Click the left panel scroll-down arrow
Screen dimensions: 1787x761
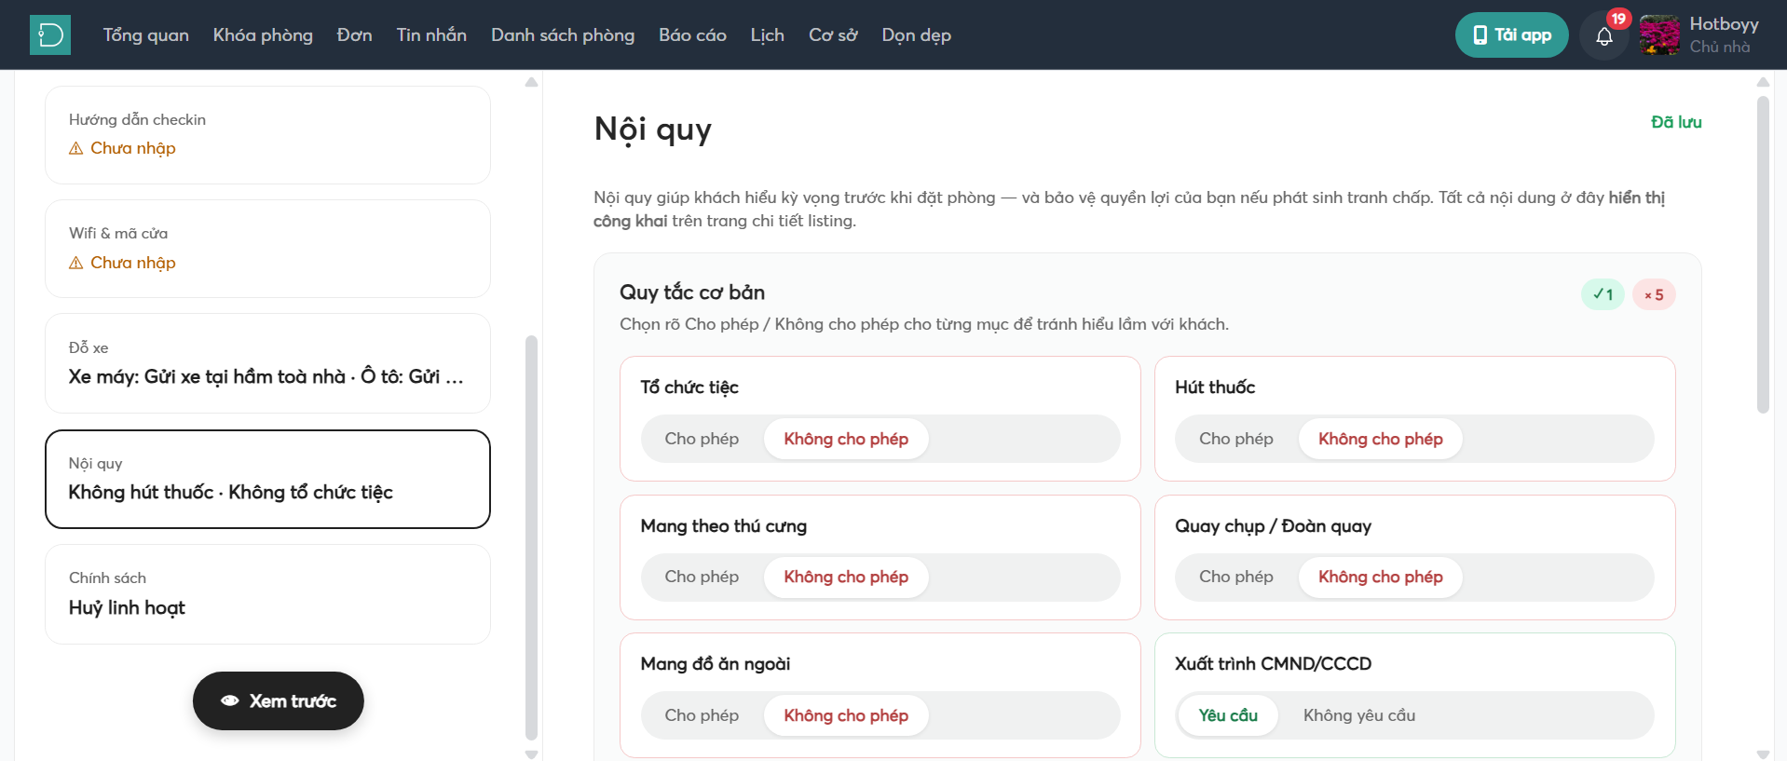(532, 754)
